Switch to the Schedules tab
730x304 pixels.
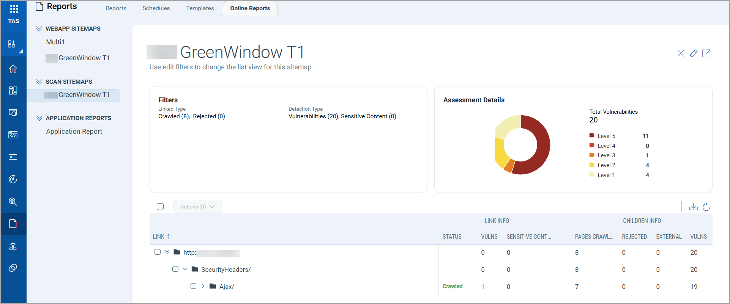click(x=156, y=8)
